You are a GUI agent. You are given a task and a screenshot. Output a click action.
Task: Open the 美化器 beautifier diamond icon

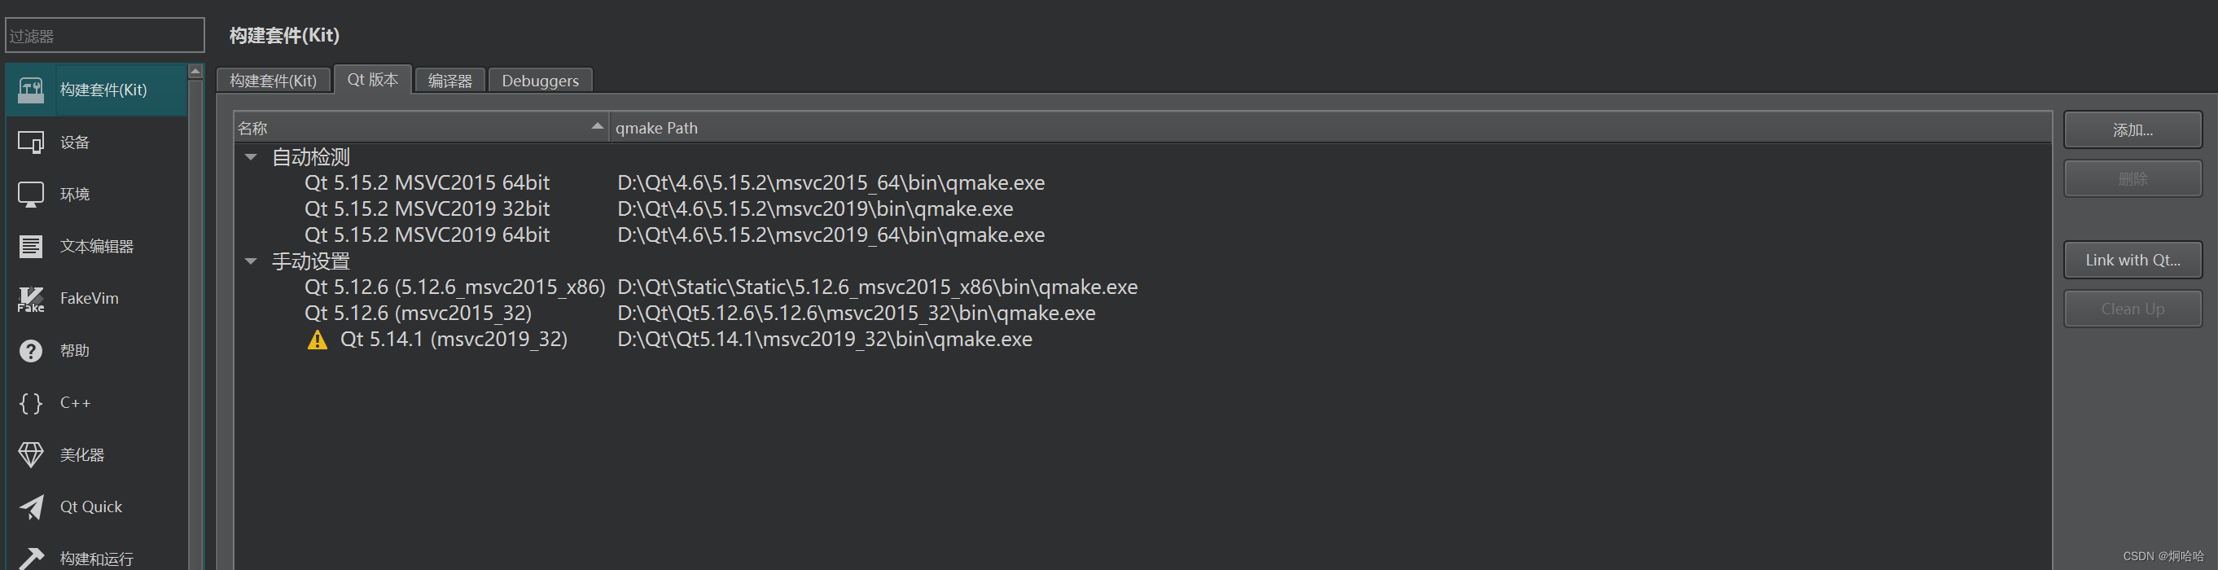31,454
